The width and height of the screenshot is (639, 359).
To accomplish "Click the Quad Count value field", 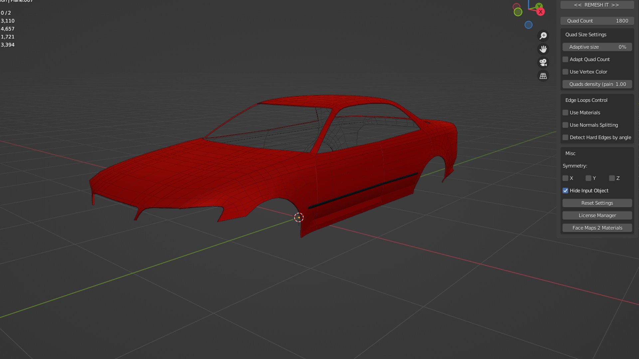I will (597, 21).
